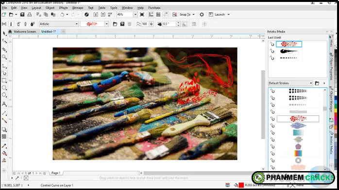This screenshot has height=190, width=339.
Task: Select the Parallel Dimension tool
Action: point(4,113)
